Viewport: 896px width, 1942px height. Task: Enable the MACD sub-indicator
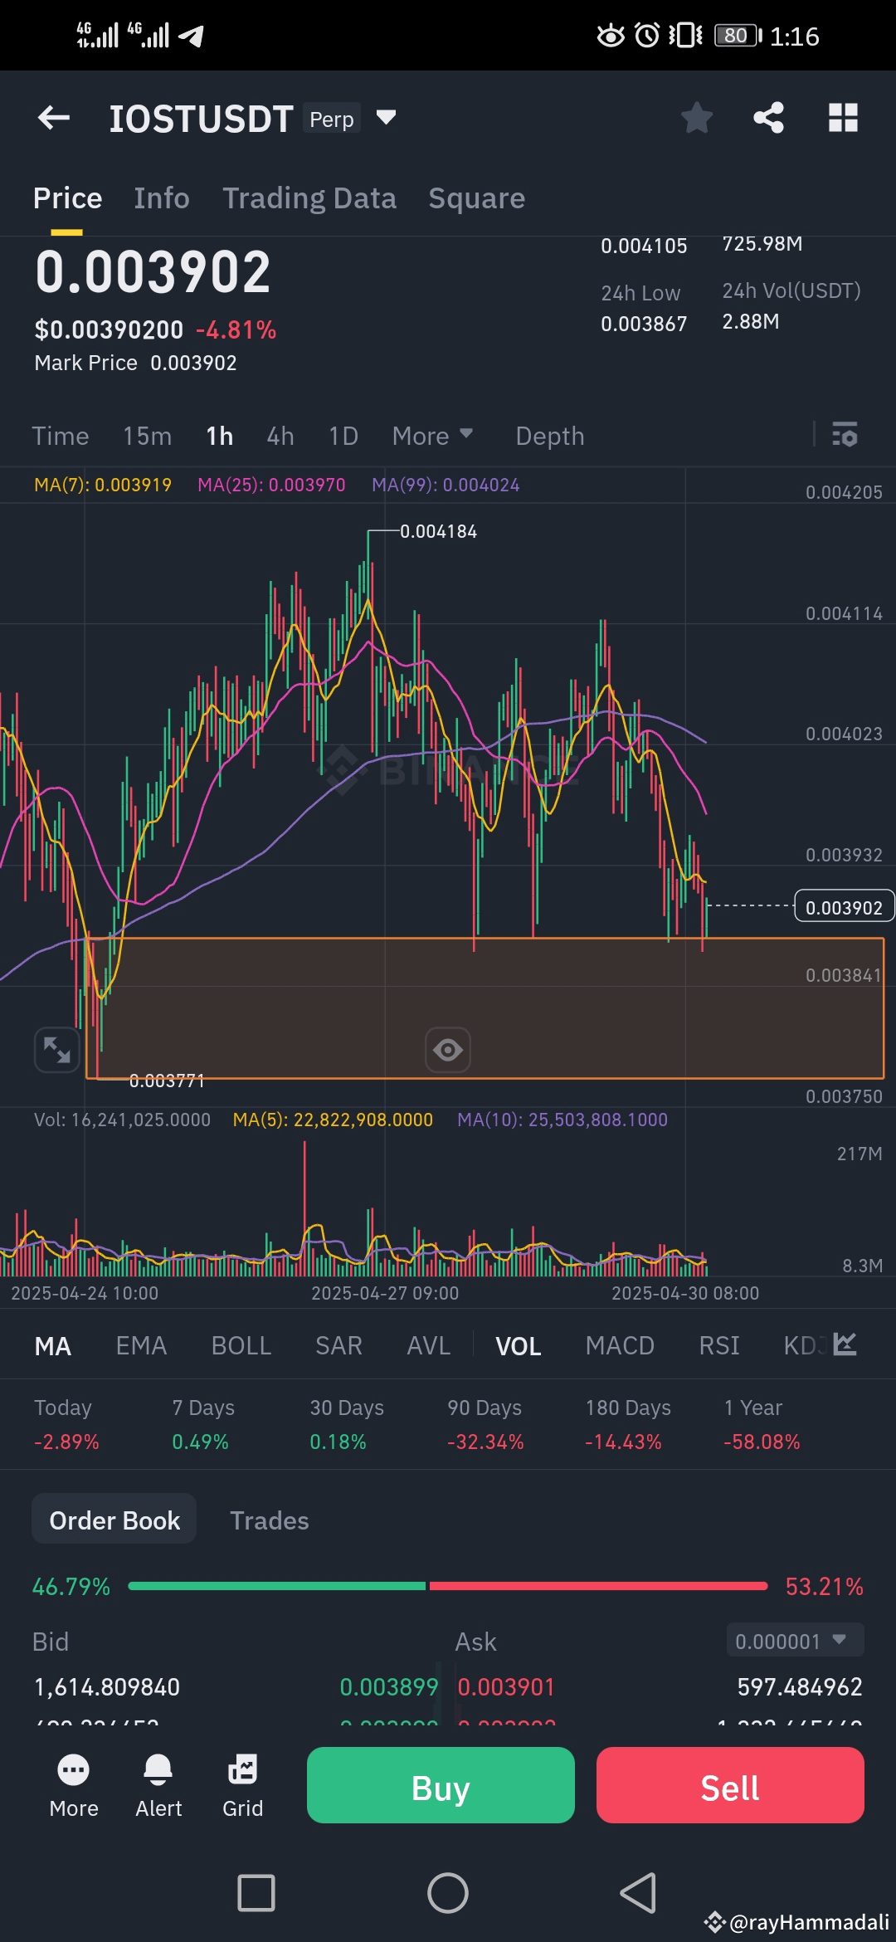[620, 1345]
